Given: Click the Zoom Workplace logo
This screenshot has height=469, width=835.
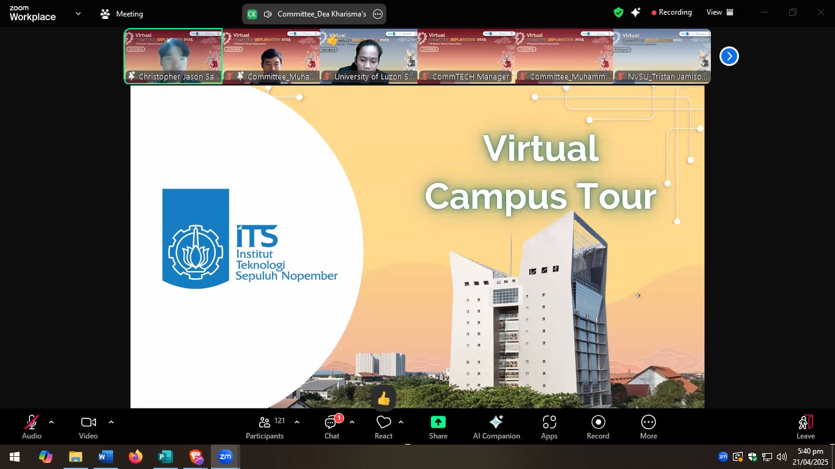Looking at the screenshot, I should (x=32, y=13).
